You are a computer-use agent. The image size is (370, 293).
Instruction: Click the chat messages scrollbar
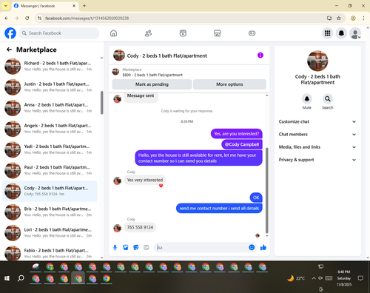click(x=266, y=190)
